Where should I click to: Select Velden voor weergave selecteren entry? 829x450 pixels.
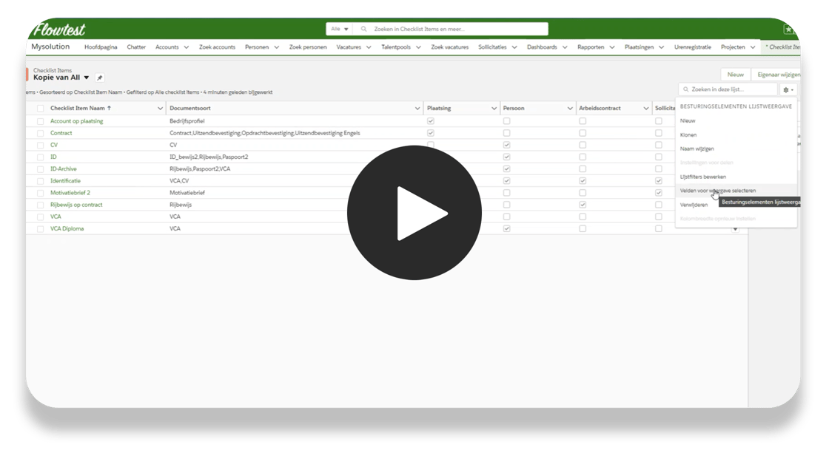pos(736,191)
